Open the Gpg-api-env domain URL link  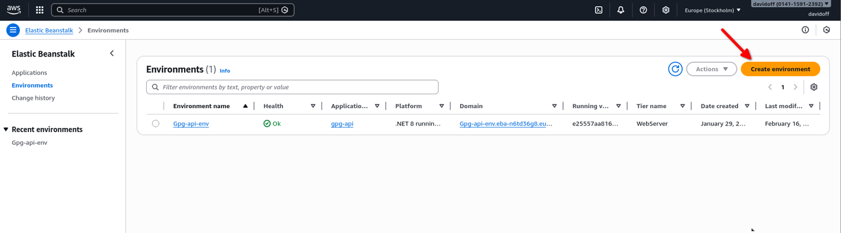coord(506,124)
